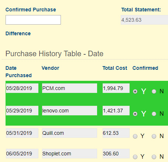Choose N for Shoplet.com purchase

(x=154, y=157)
